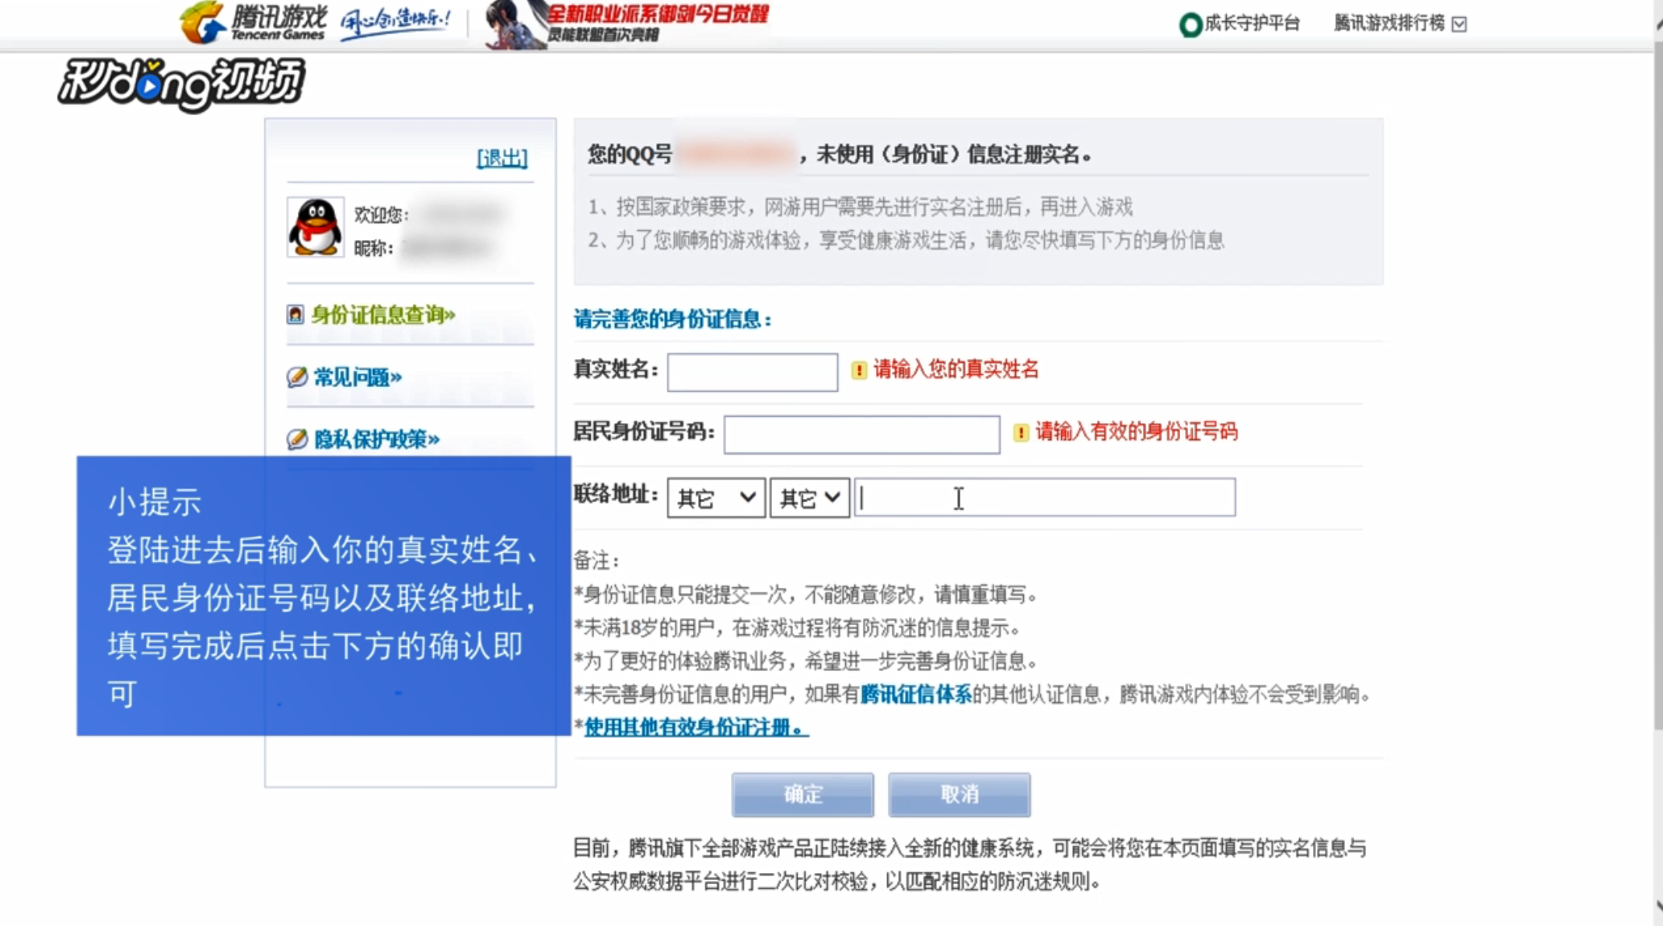Click the QQ penguin avatar
Screen dimensions: 1663x926
(x=315, y=227)
